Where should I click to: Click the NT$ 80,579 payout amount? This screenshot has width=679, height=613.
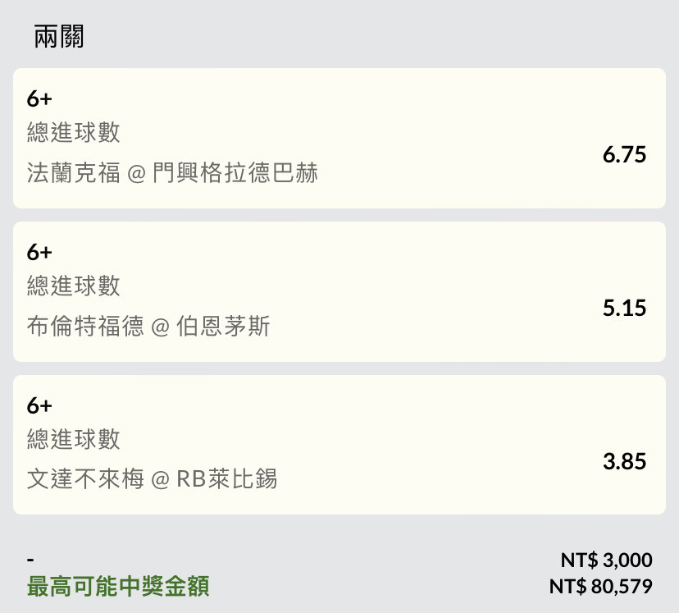point(600,587)
